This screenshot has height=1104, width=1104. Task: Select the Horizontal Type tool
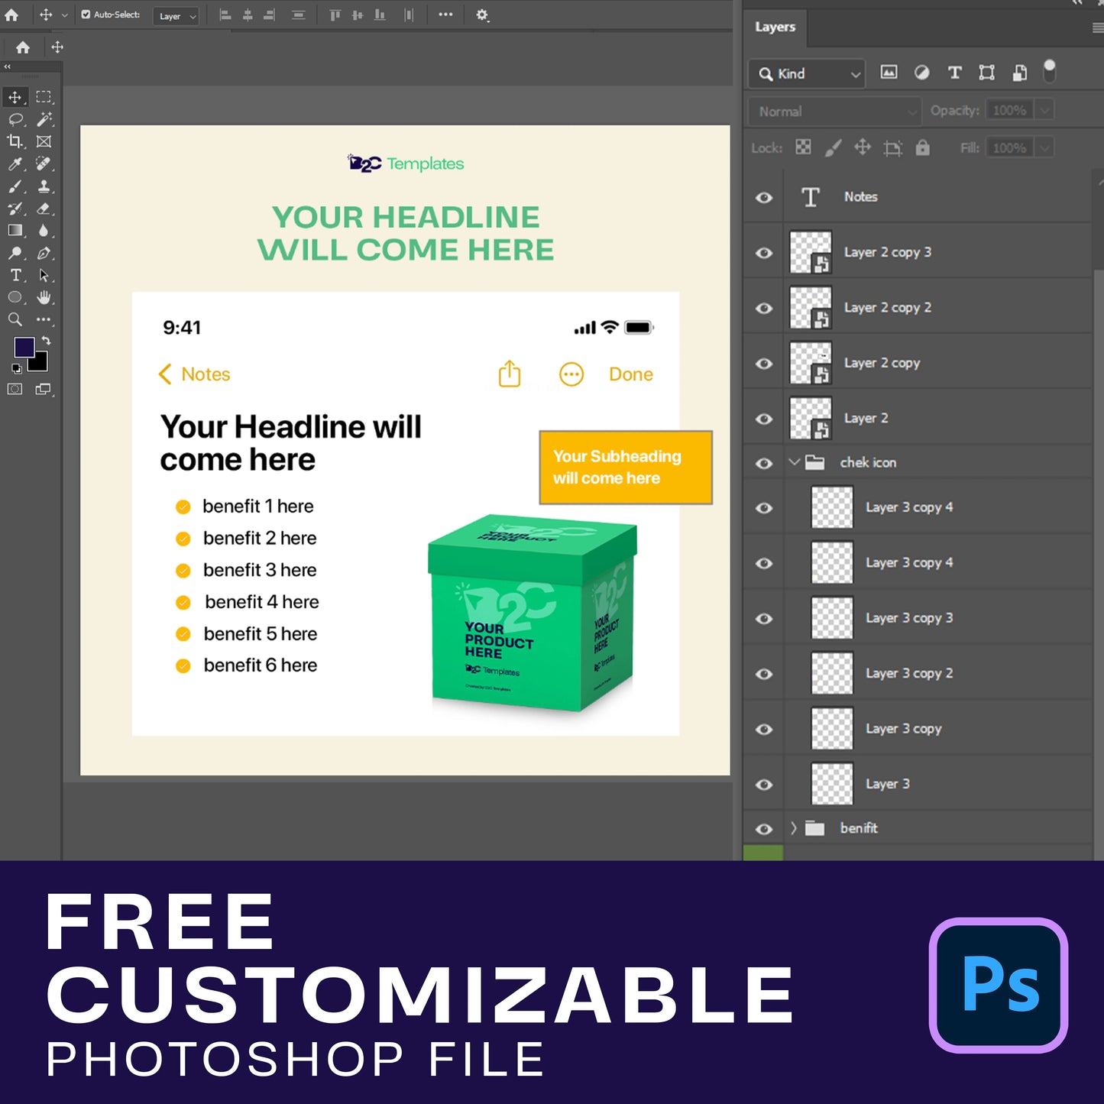(15, 275)
